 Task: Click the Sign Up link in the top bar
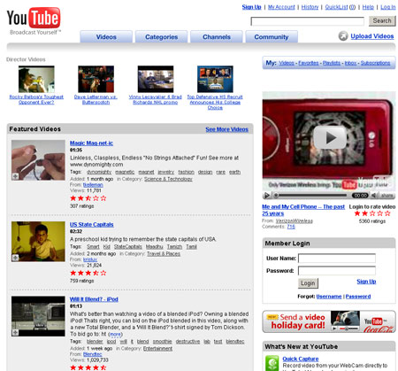[251, 7]
